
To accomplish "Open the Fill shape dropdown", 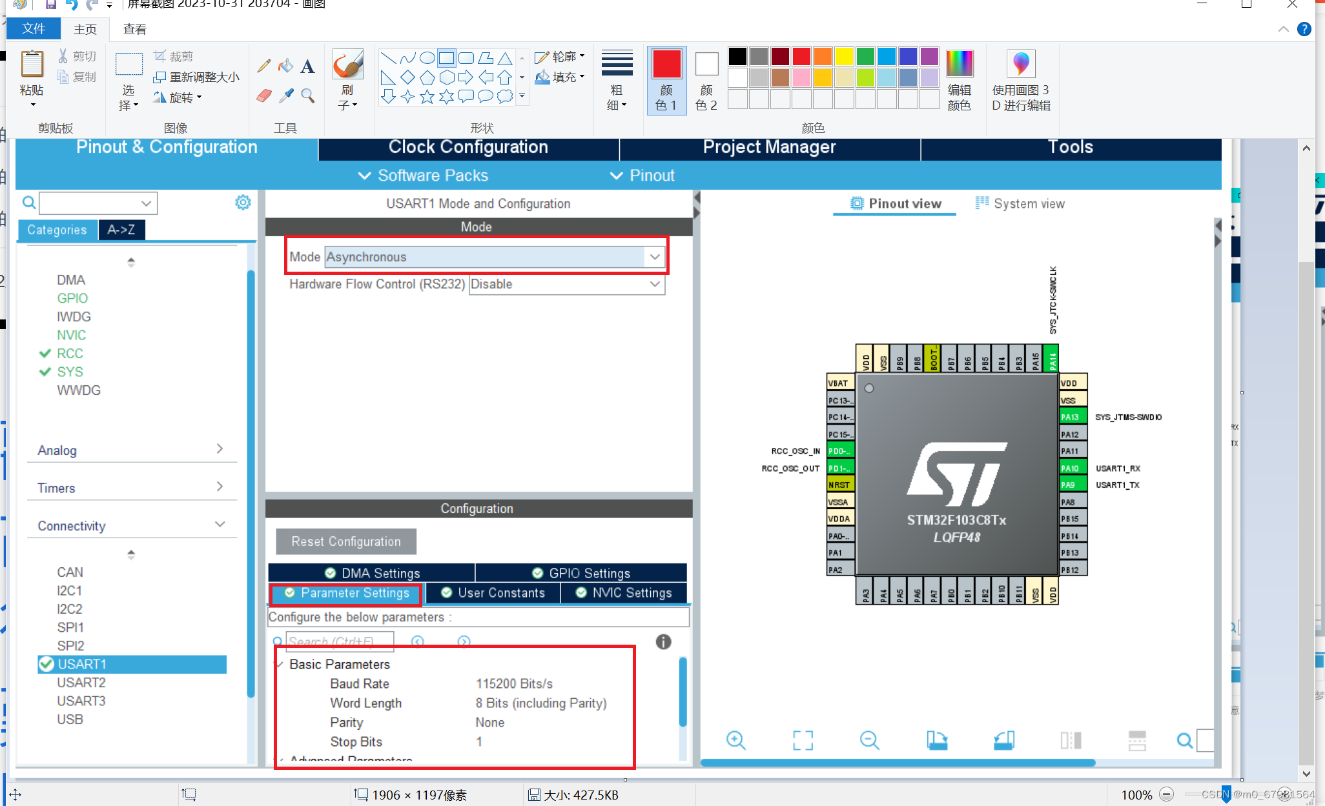I will (560, 77).
